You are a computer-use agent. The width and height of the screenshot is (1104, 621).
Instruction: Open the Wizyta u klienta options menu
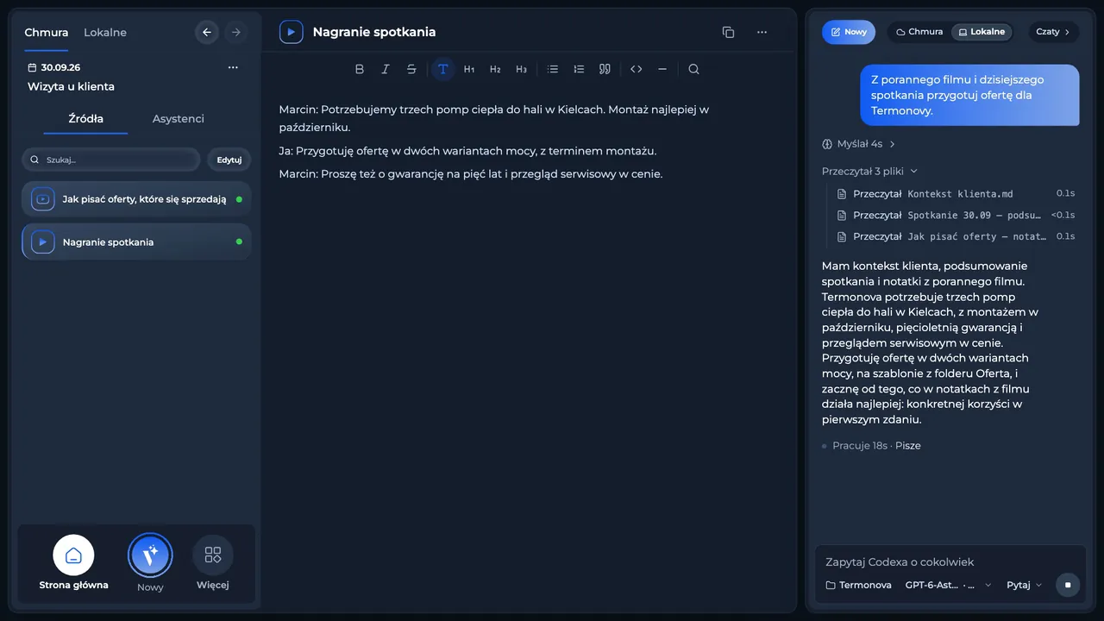click(x=233, y=67)
